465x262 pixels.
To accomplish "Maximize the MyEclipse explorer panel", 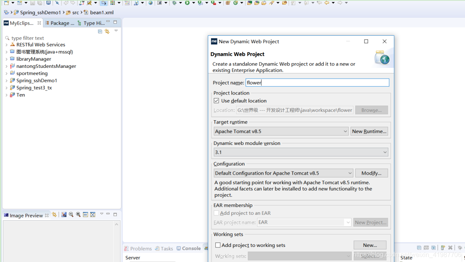I will 115,22.
